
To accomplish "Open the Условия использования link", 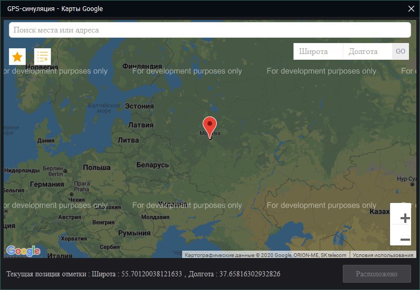I will coord(383,255).
